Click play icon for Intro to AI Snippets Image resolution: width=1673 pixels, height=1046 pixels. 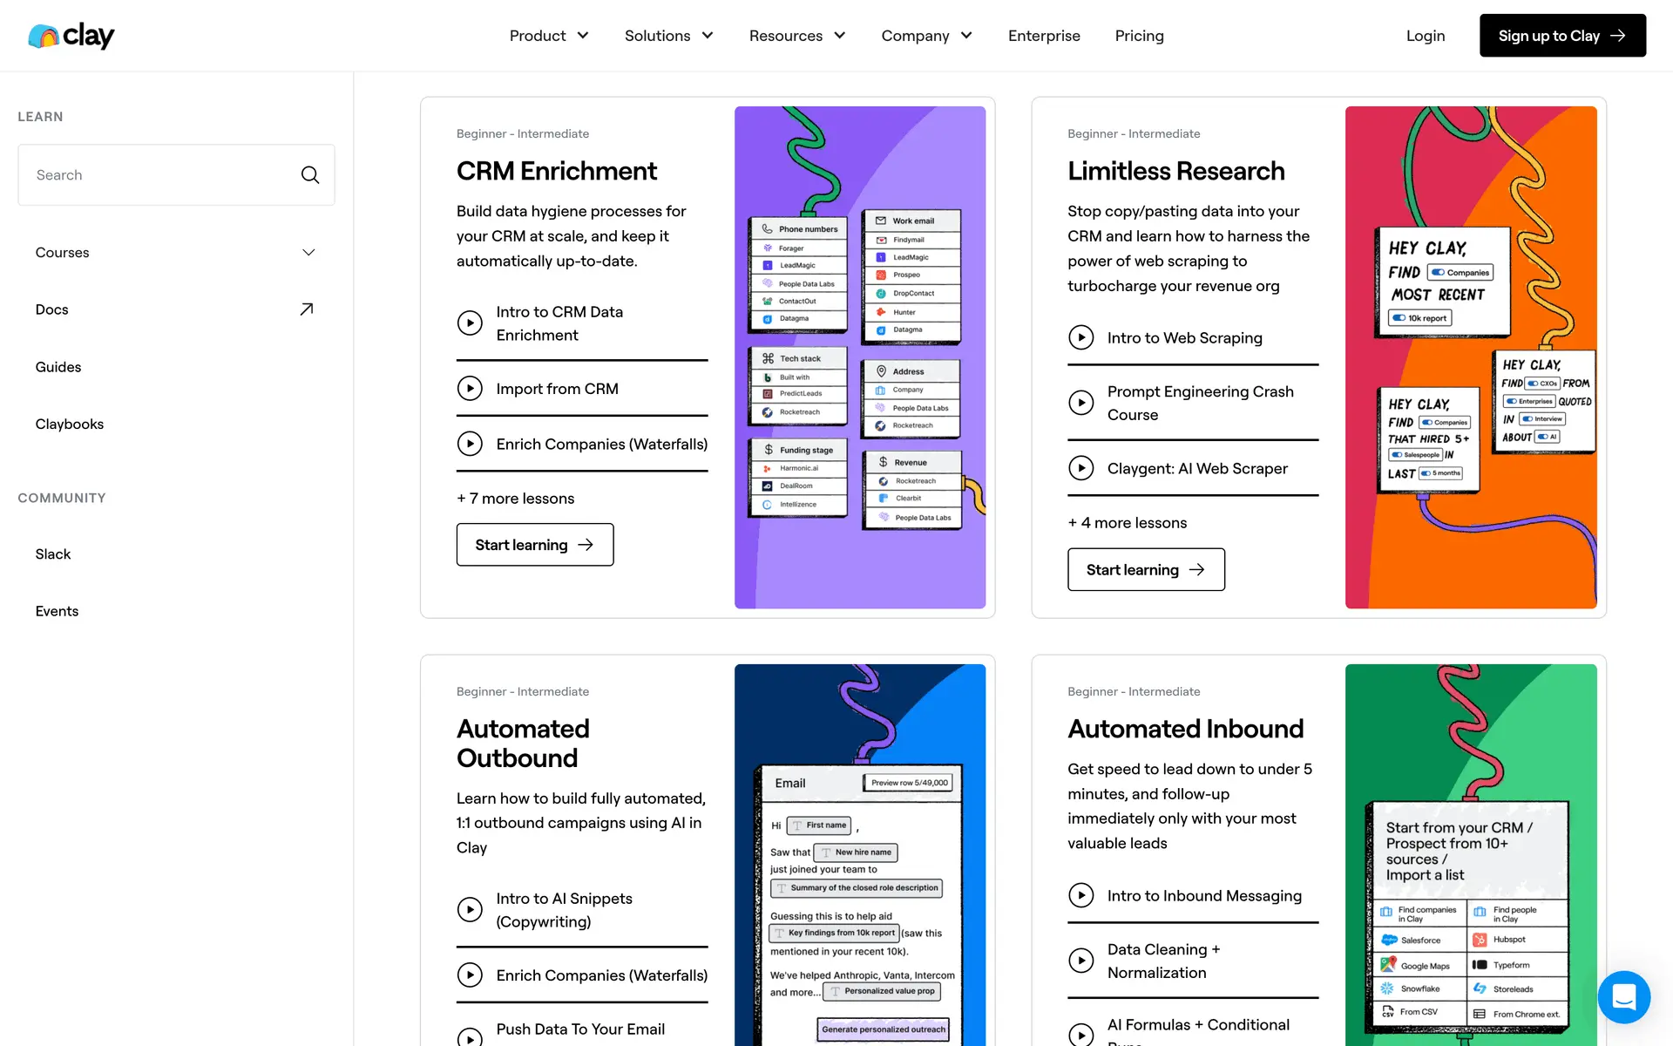coord(470,910)
